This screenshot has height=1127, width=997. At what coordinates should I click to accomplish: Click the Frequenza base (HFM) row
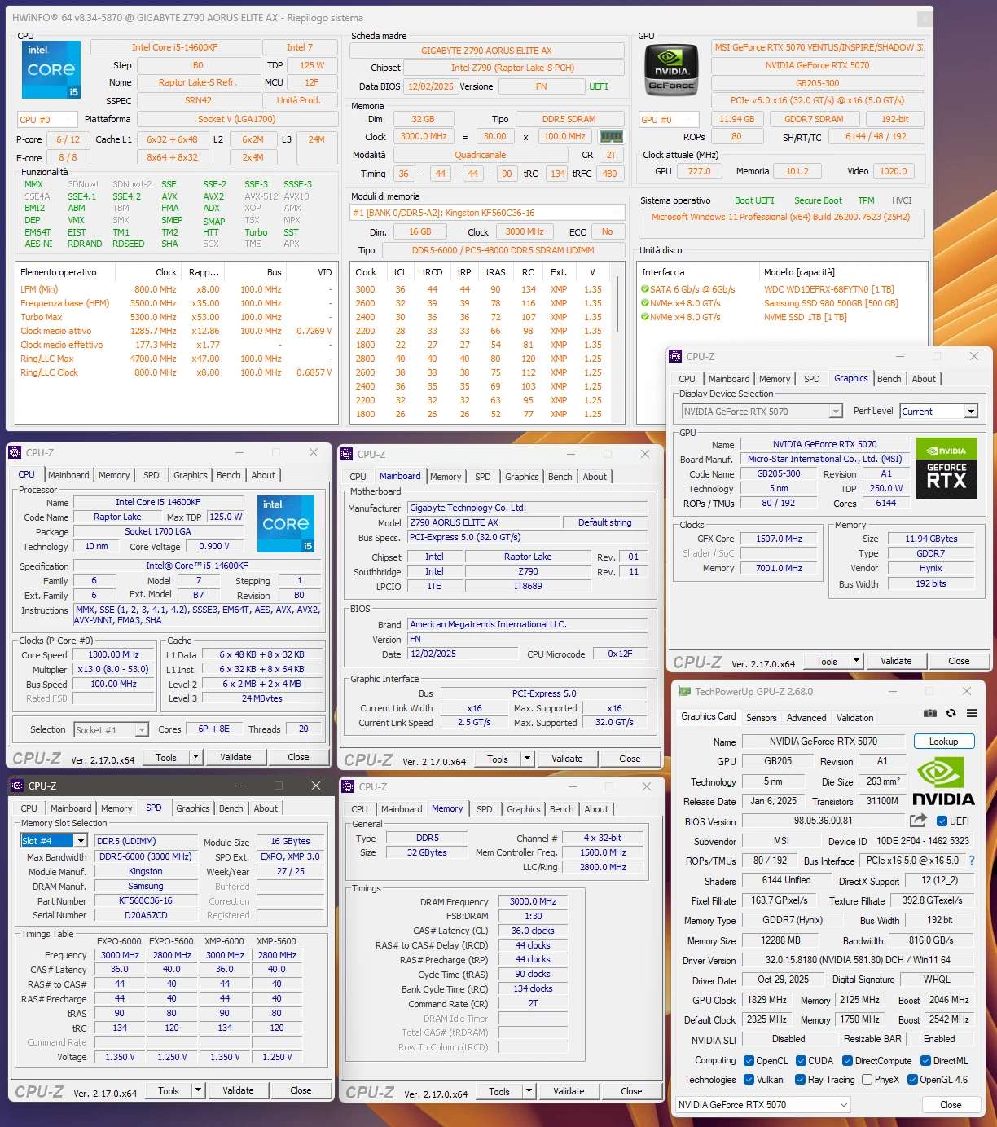point(177,303)
